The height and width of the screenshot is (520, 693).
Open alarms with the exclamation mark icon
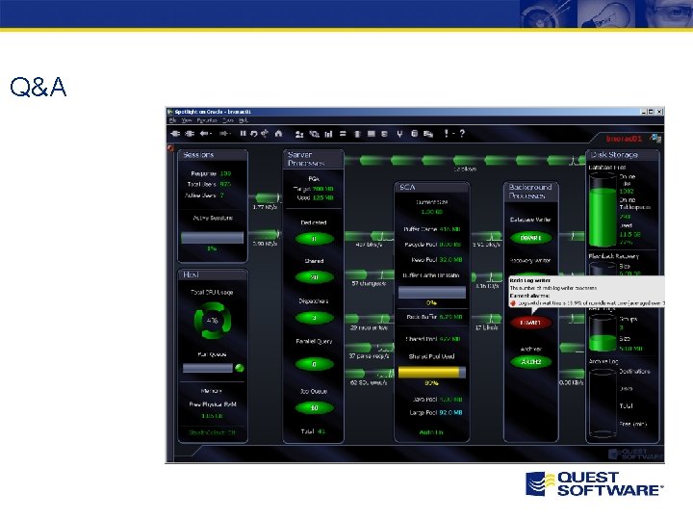(x=447, y=133)
